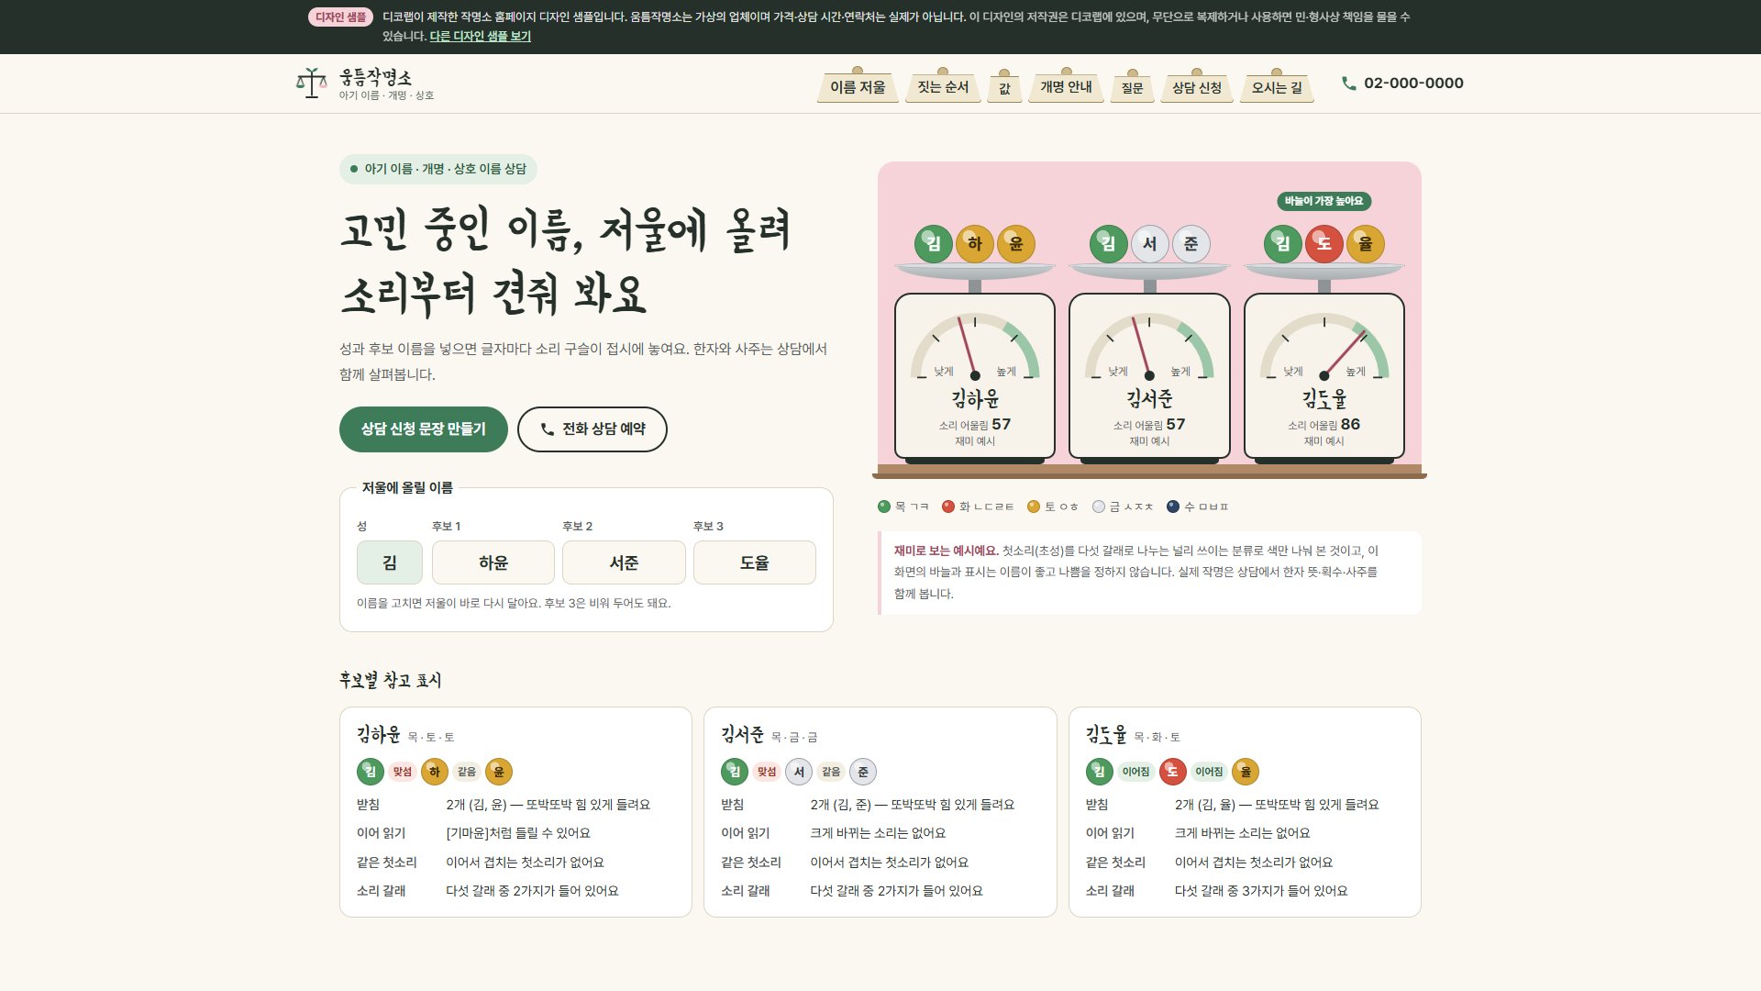Click the yellow 하 bead in the 김하윤 card

pyautogui.click(x=435, y=772)
